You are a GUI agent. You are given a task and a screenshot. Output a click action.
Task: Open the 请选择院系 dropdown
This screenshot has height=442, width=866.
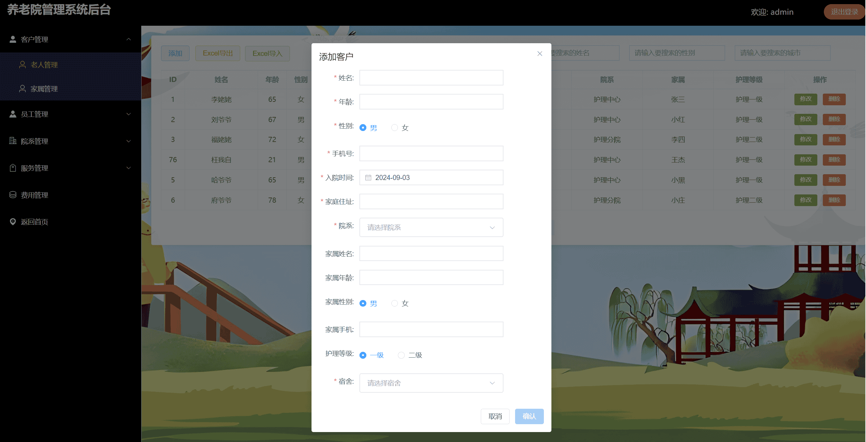coord(431,227)
